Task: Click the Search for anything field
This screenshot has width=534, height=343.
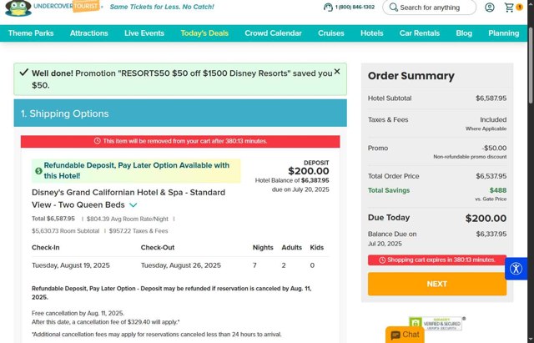Action: 429,8
